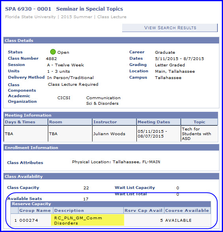Select group name 000274 in reserve table
Viewport: 223px width, 232px height.
point(29,220)
